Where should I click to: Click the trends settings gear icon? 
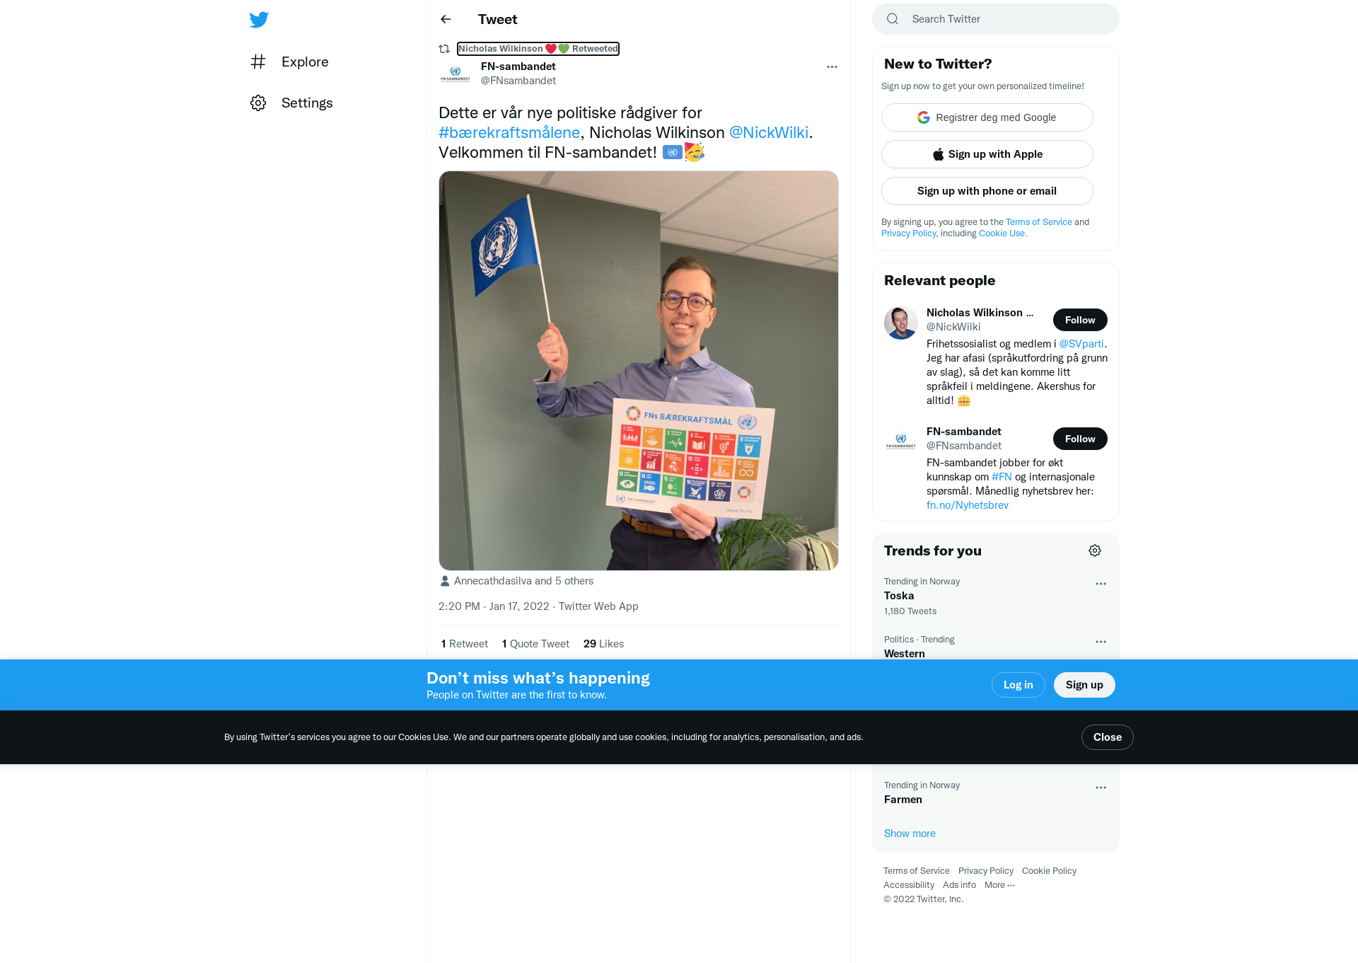(x=1095, y=550)
